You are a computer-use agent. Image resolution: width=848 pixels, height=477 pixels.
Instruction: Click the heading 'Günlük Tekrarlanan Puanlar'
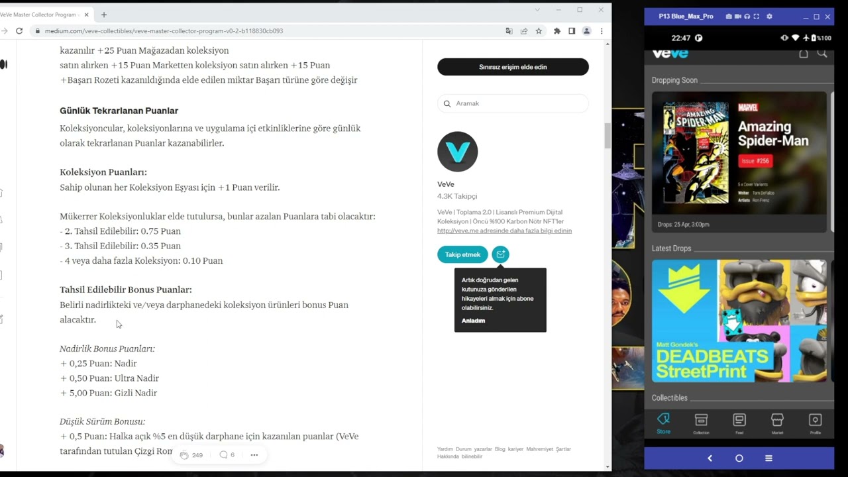point(119,111)
